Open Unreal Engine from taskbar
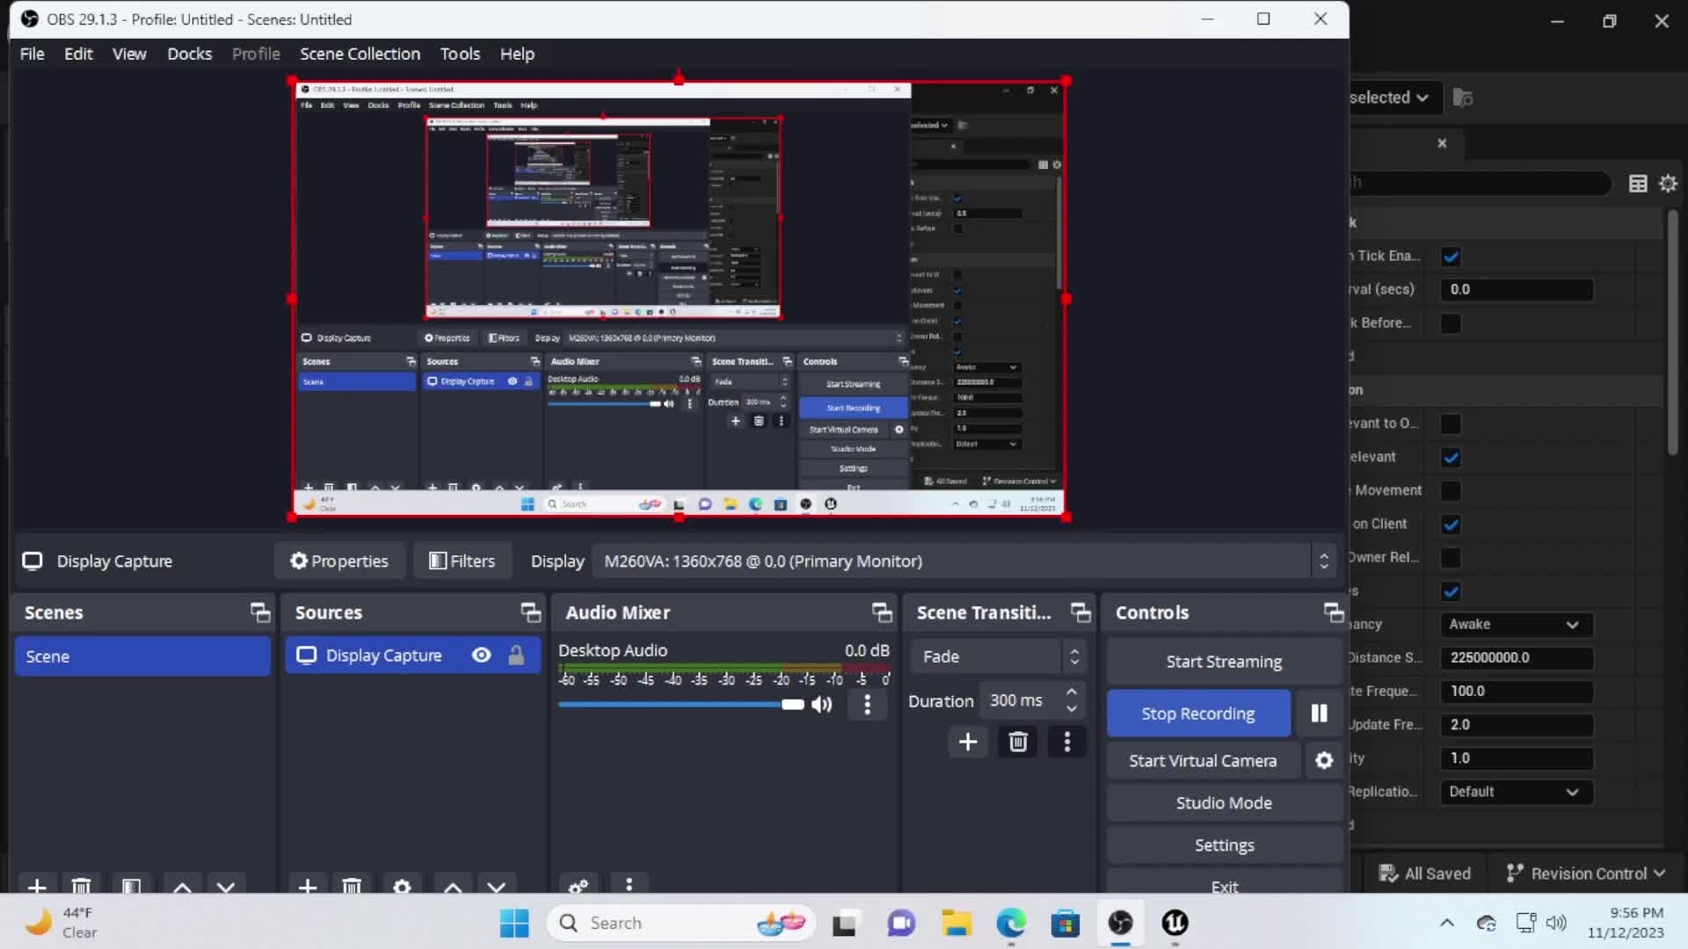Screen dimensions: 1688x949 point(1175,923)
